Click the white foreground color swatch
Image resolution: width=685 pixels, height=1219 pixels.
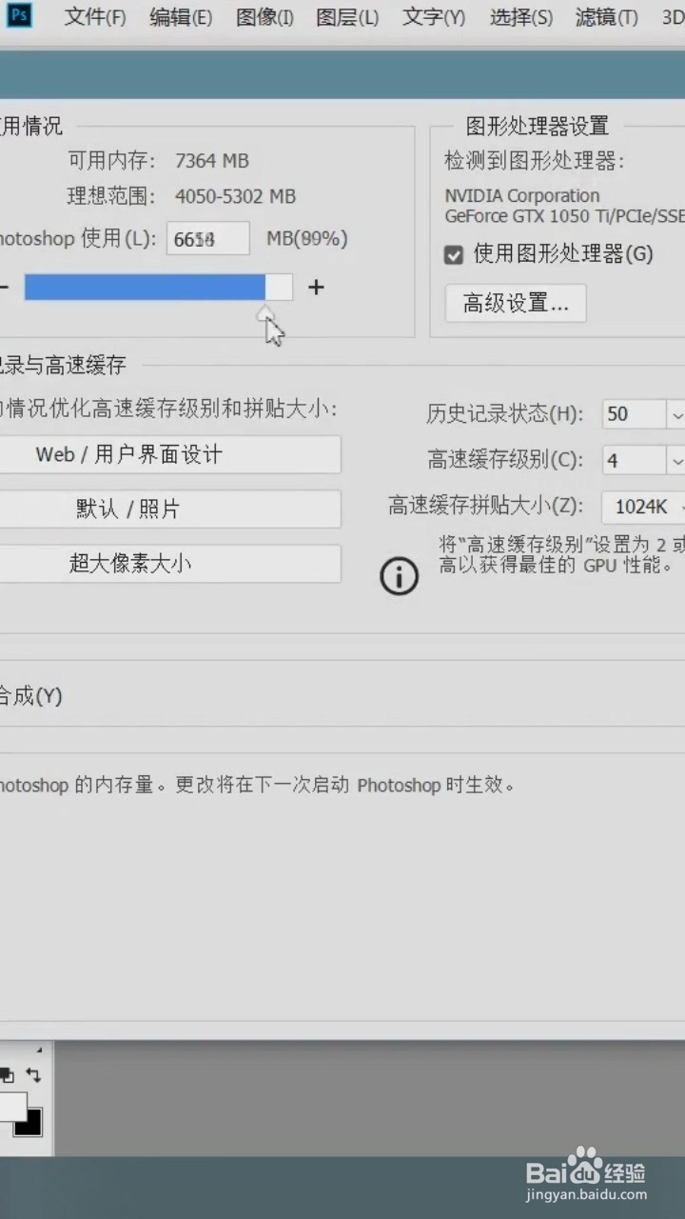(11, 1108)
